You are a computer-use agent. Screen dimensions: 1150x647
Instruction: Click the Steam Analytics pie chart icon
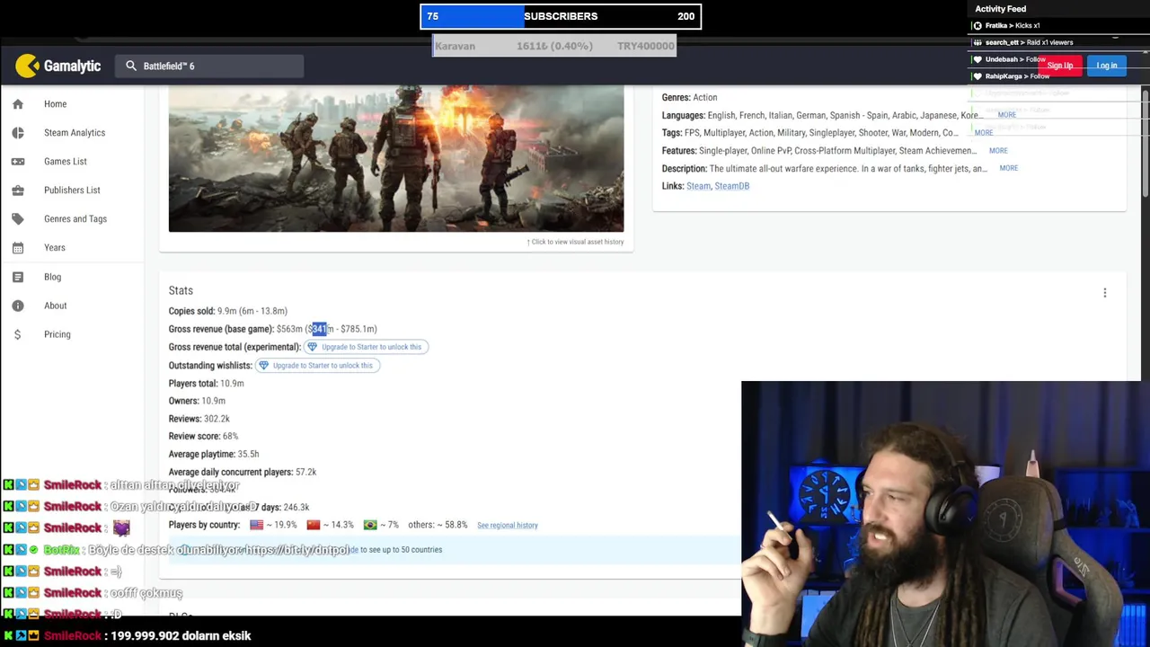[18, 133]
